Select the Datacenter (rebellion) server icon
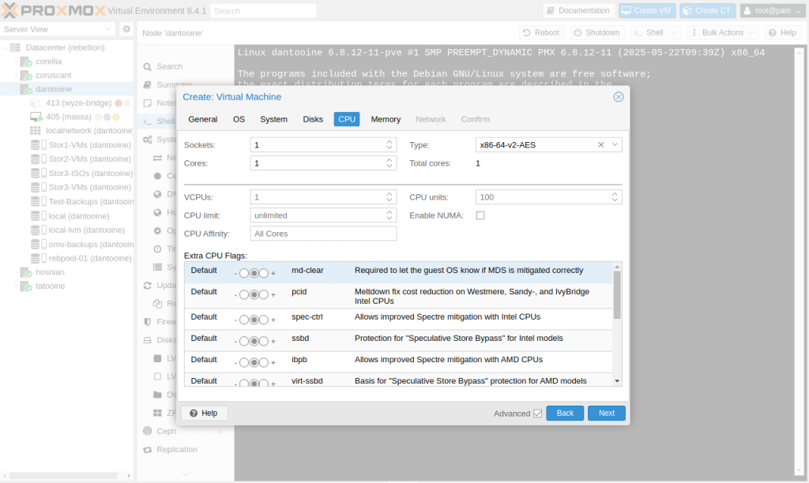This screenshot has height=483, width=809. 16,47
